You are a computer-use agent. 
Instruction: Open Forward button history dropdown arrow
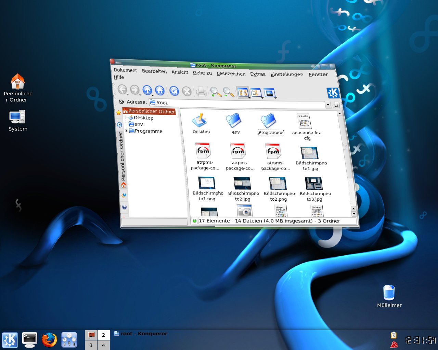coord(140,95)
